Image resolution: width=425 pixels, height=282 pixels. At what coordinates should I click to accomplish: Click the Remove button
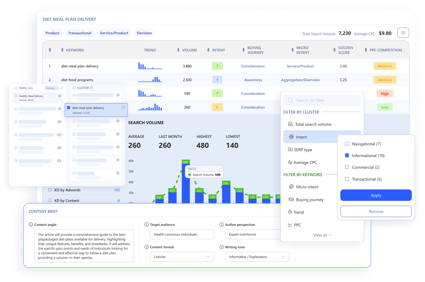pos(376,211)
